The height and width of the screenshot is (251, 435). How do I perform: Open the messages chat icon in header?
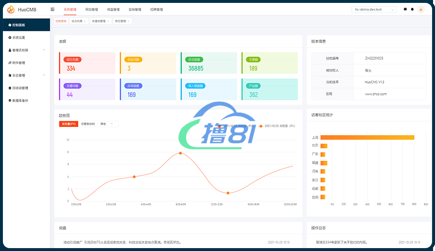pos(405,9)
